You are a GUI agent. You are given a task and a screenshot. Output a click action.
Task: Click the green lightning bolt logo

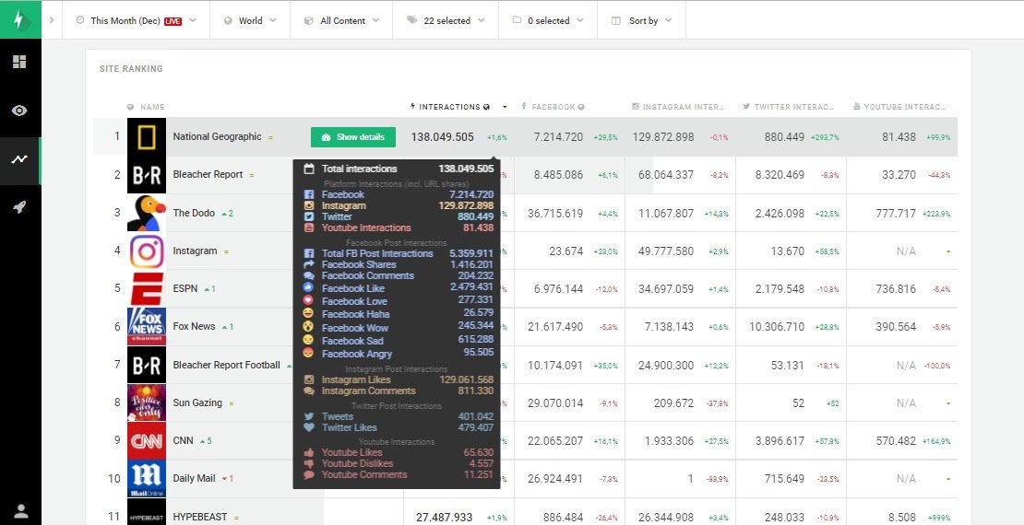coord(20,19)
